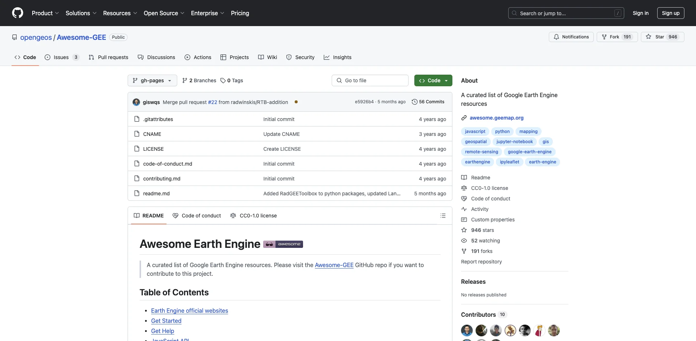This screenshot has height=341, width=696.
Task: Click the file icon for readme.md
Action: (137, 193)
